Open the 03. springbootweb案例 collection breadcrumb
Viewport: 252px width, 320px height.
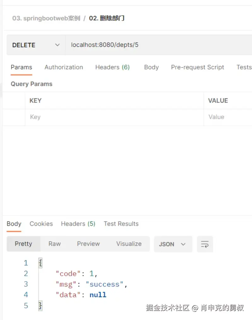[x=46, y=18]
